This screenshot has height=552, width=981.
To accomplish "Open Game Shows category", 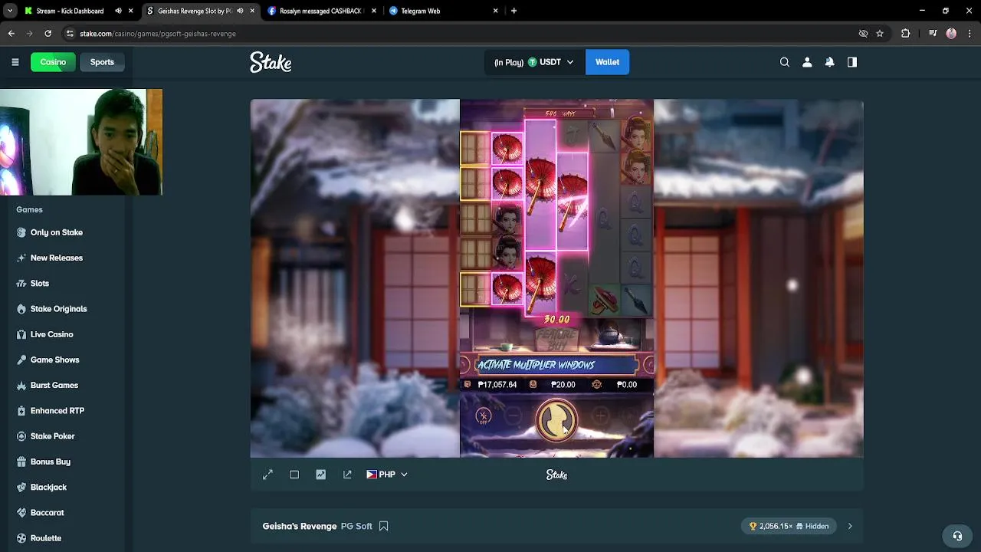I will tap(55, 360).
